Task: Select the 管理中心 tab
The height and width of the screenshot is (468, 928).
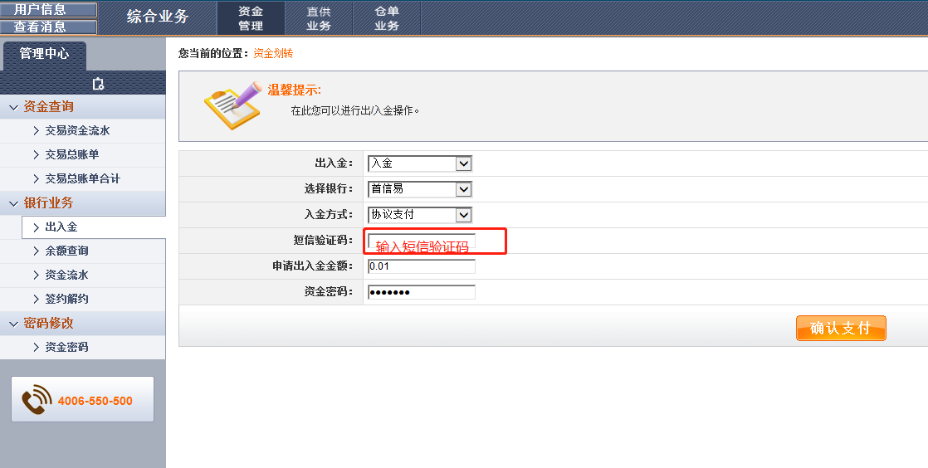Action: point(44,54)
